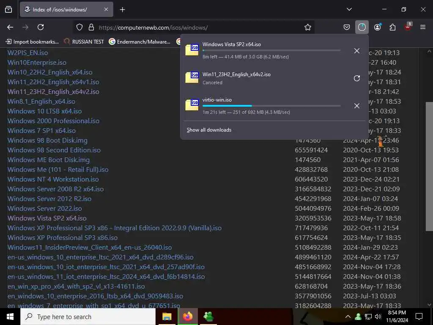The image size is (433, 325).
Task: Go back to the previous page
Action: click(x=10, y=27)
